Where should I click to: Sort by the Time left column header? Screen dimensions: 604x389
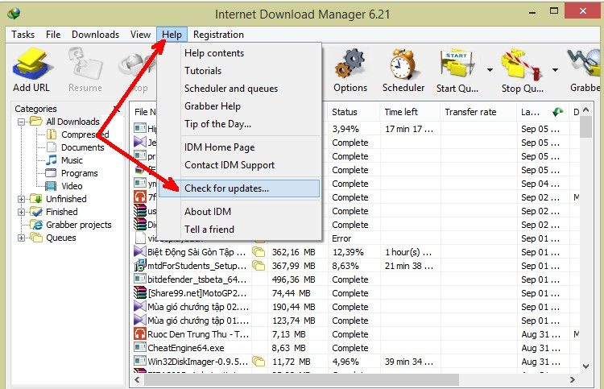(410, 112)
